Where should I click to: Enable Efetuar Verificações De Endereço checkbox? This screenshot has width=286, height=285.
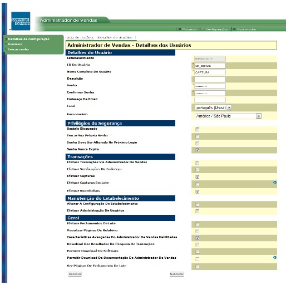[x=198, y=170]
